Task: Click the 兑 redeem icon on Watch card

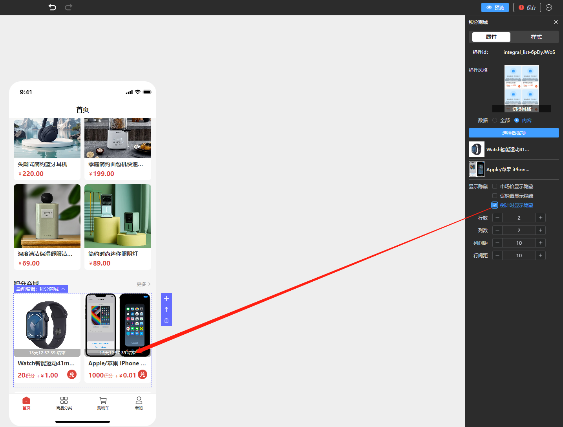Action: coord(72,374)
